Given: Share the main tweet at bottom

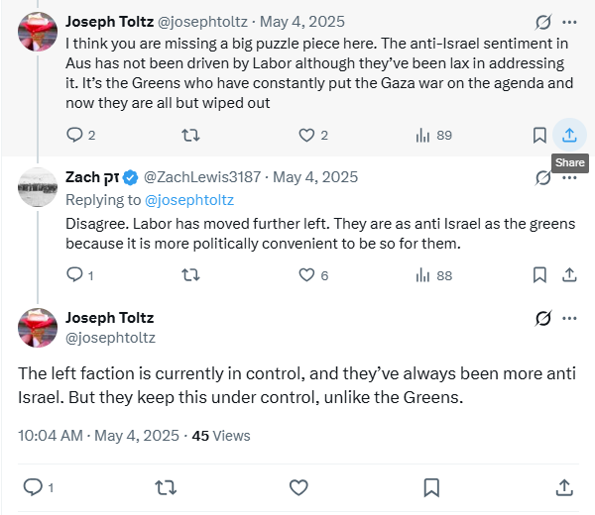Looking at the screenshot, I should 564,487.
